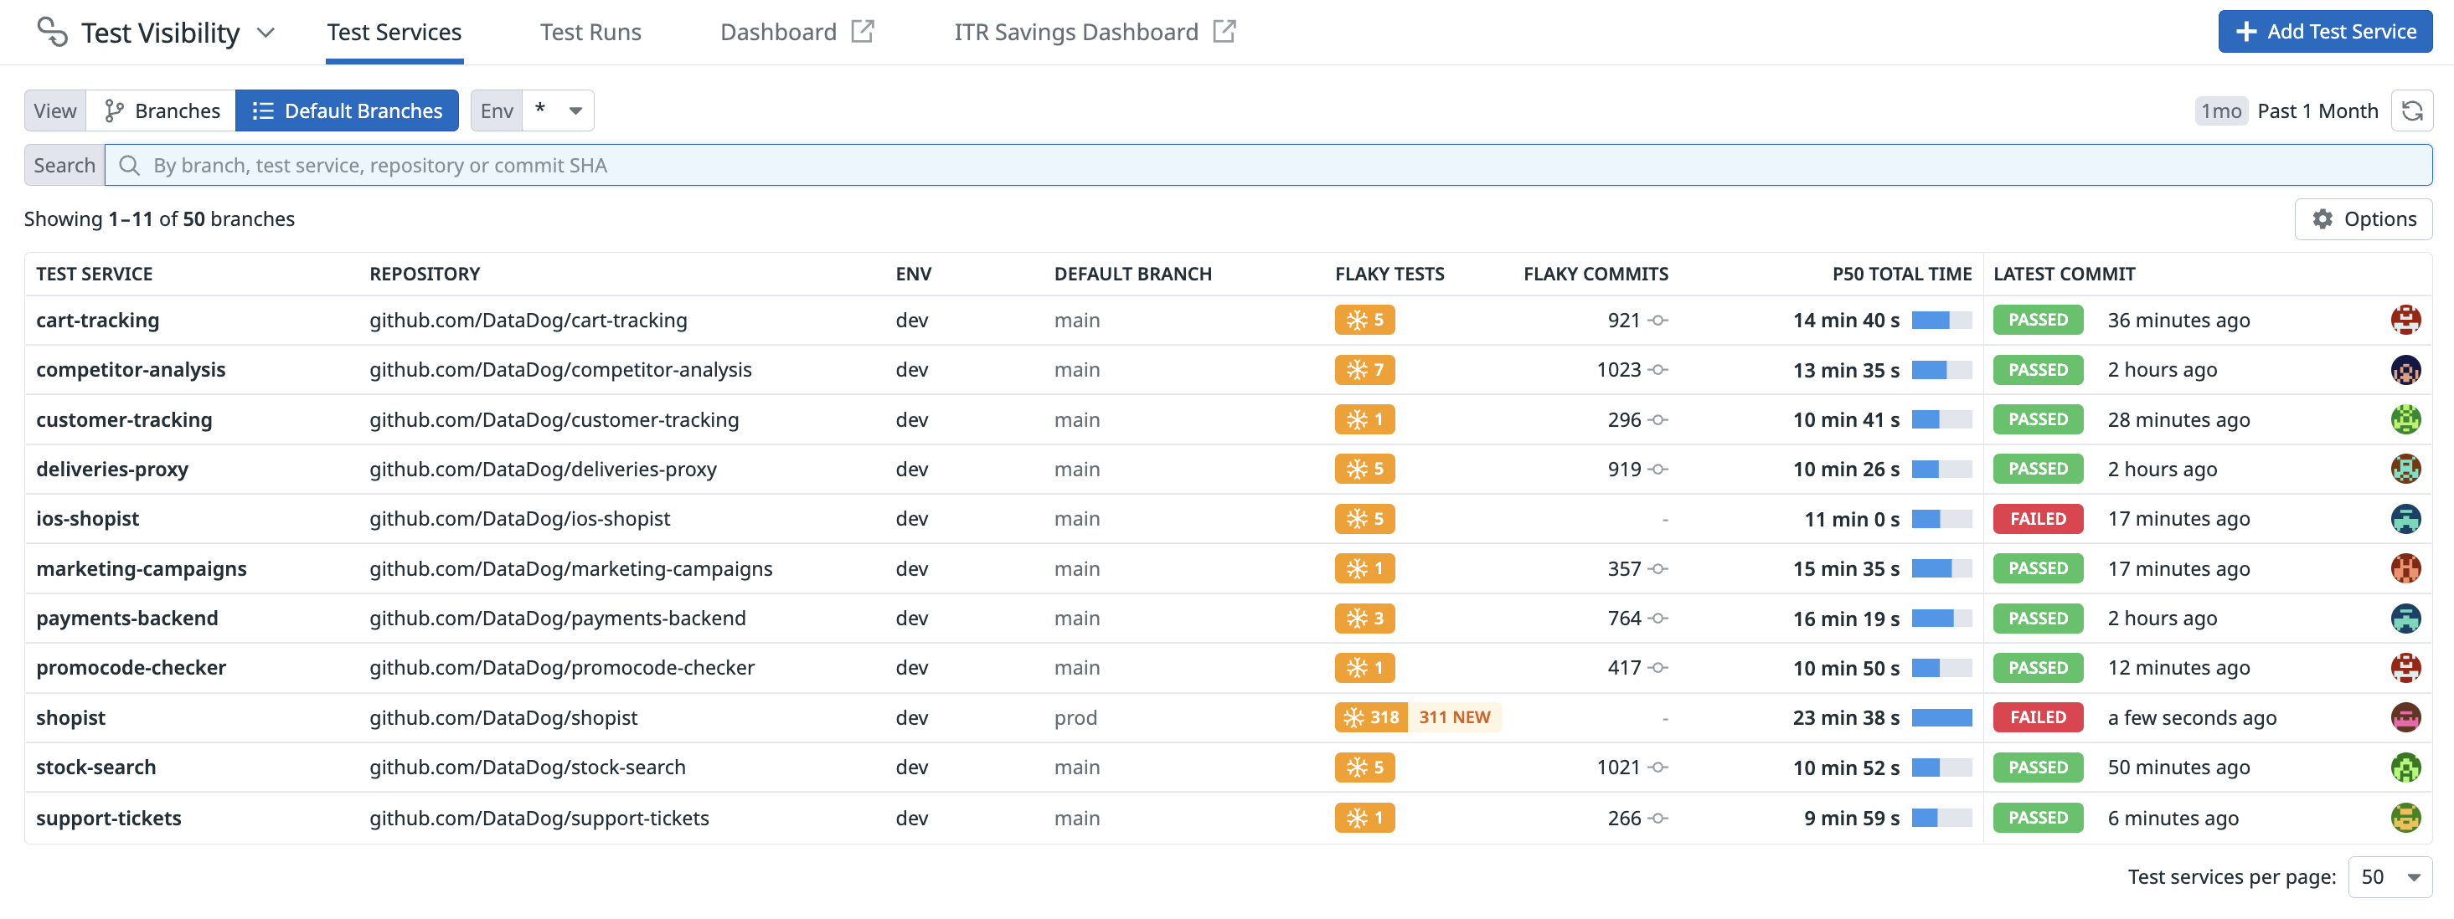Select the Default Branches view

[347, 111]
